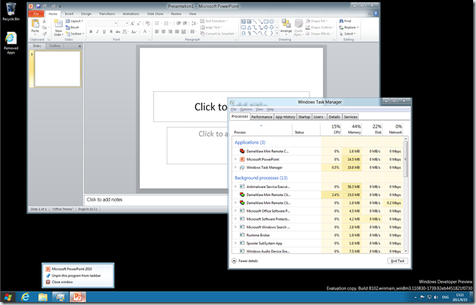Select slide 1 thumbnail
This screenshot has width=476, height=305.
(58, 69)
